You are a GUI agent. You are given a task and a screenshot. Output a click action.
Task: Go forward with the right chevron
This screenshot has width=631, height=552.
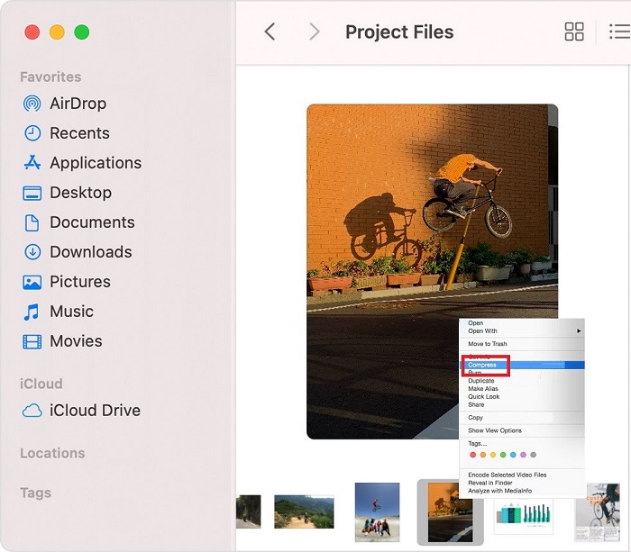pos(315,32)
